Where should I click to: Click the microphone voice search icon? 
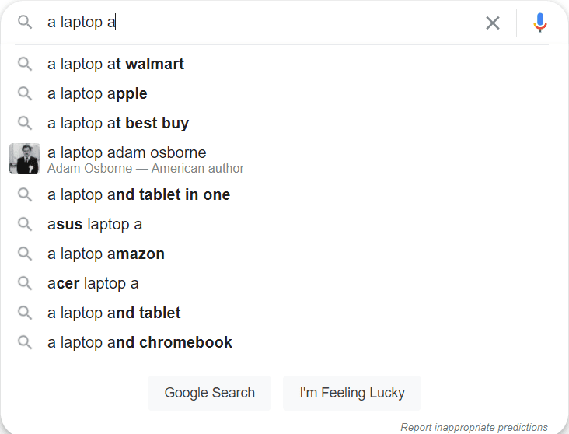click(540, 23)
